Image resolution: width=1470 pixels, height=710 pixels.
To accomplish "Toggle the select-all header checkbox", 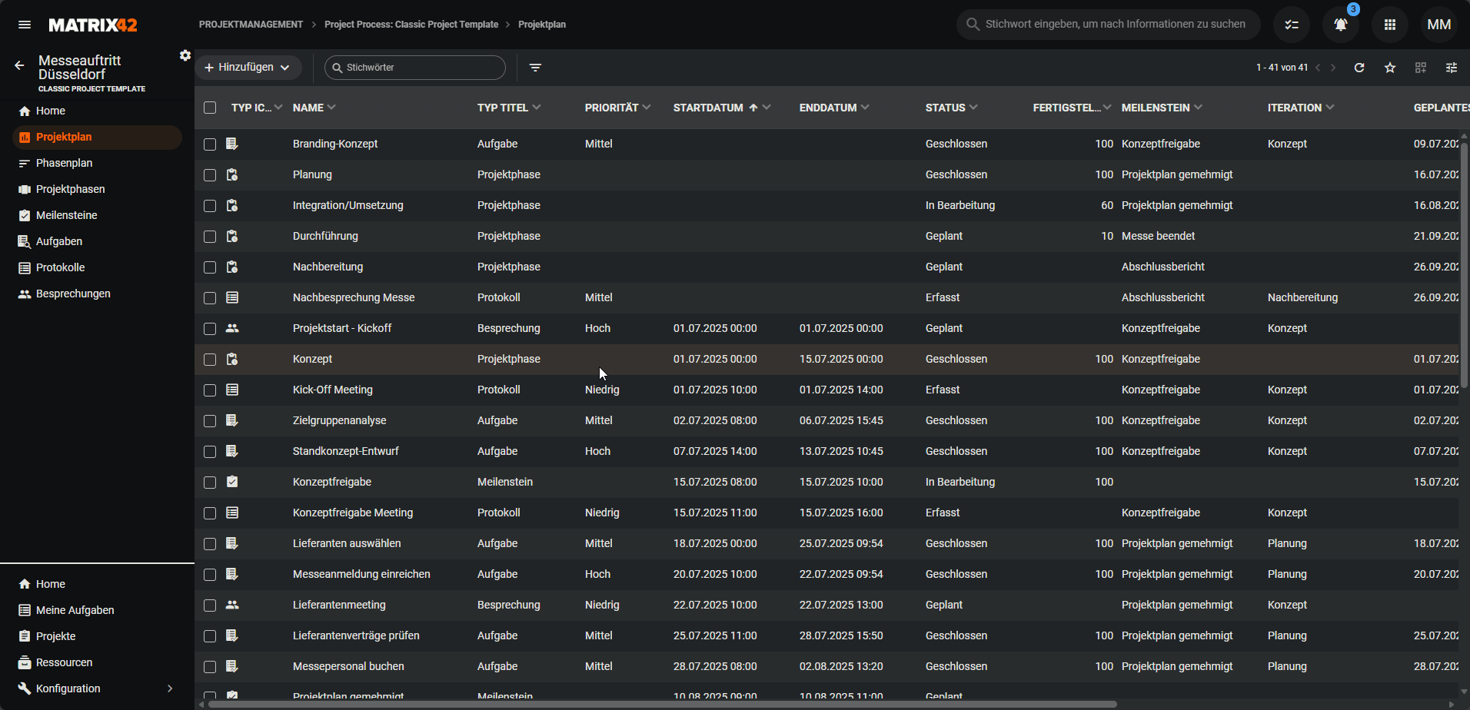I will tap(210, 108).
